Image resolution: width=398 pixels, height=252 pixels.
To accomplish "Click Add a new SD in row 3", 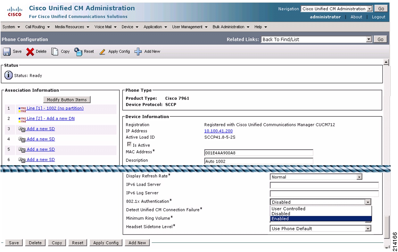I will tap(41, 129).
